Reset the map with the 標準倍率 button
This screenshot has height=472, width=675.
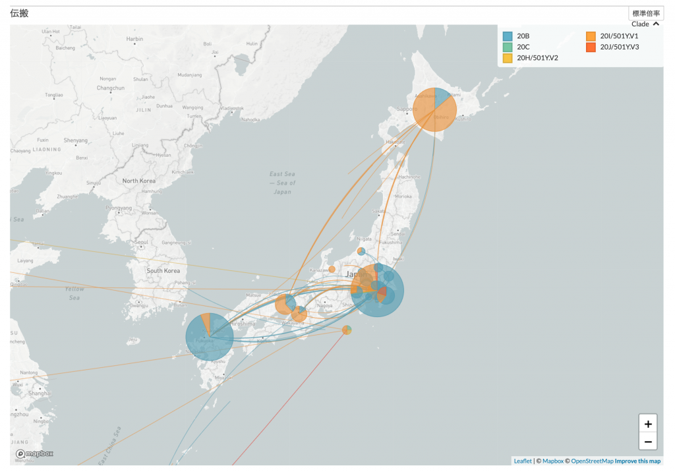(646, 13)
